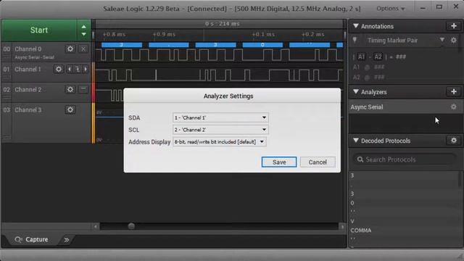Remove Channel 0 with its X button
The width and height of the screenshot is (464, 261).
coord(83,49)
